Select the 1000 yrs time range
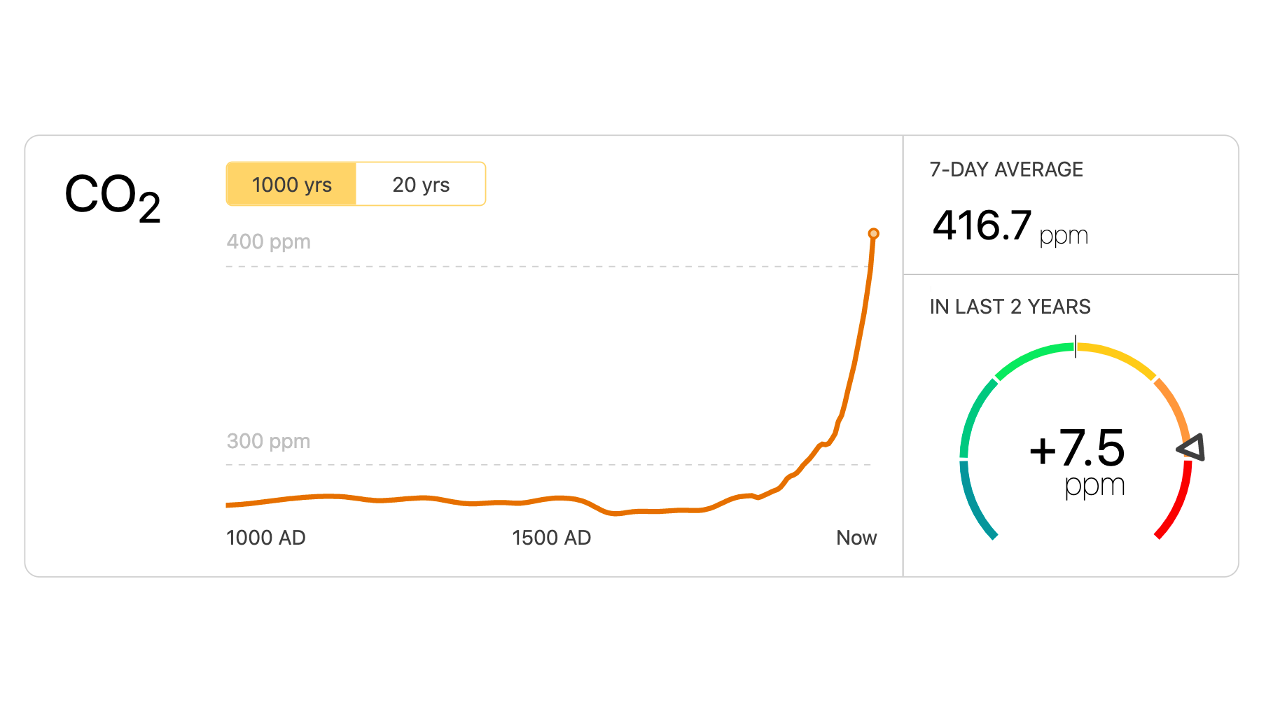 (291, 184)
